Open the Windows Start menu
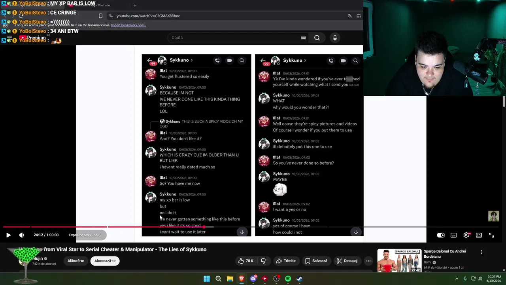 coord(207,279)
